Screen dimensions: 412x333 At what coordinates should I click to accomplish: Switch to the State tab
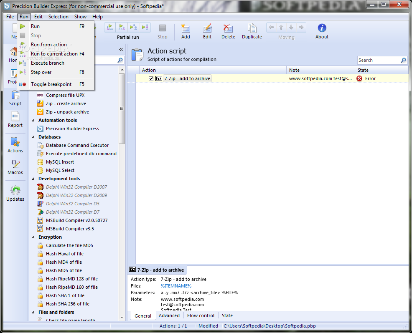point(227,315)
